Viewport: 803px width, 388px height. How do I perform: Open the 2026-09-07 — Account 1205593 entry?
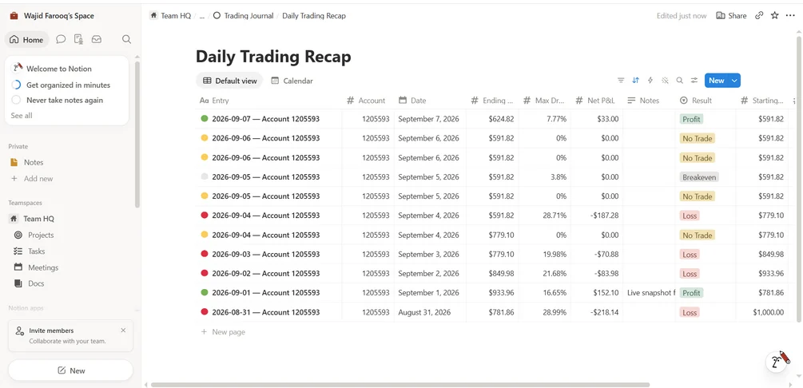click(265, 119)
